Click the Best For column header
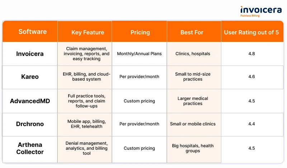Image resolution: width=287 pixels, height=168 pixels. [x=192, y=32]
